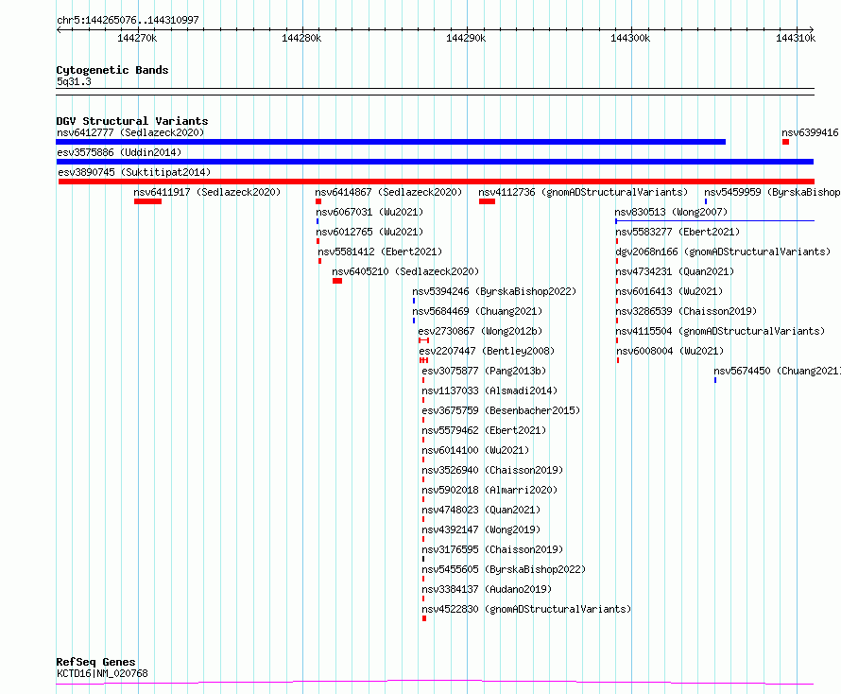Image resolution: width=841 pixels, height=694 pixels.
Task: Open nsv5579462 (Ebert2021) variant
Action: coord(484,430)
